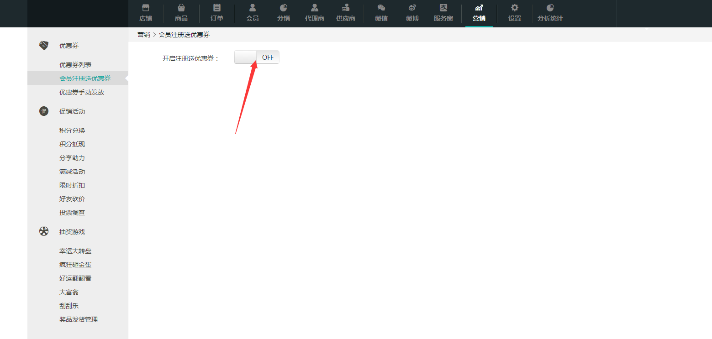This screenshot has width=712, height=339.
Task: Click the 微信 WeChat icon
Action: tap(381, 8)
